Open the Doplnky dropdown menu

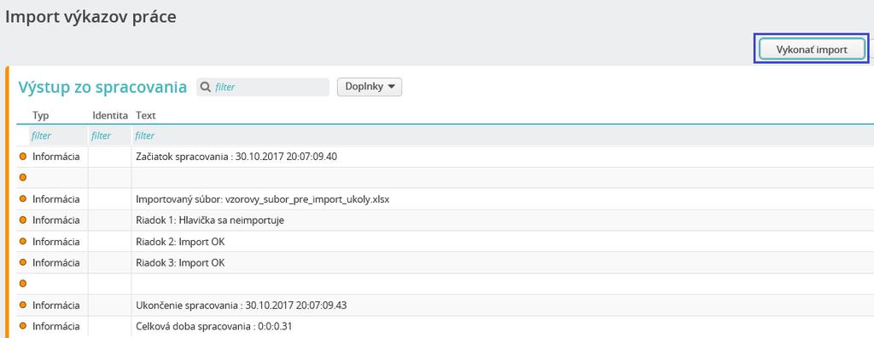coord(370,87)
